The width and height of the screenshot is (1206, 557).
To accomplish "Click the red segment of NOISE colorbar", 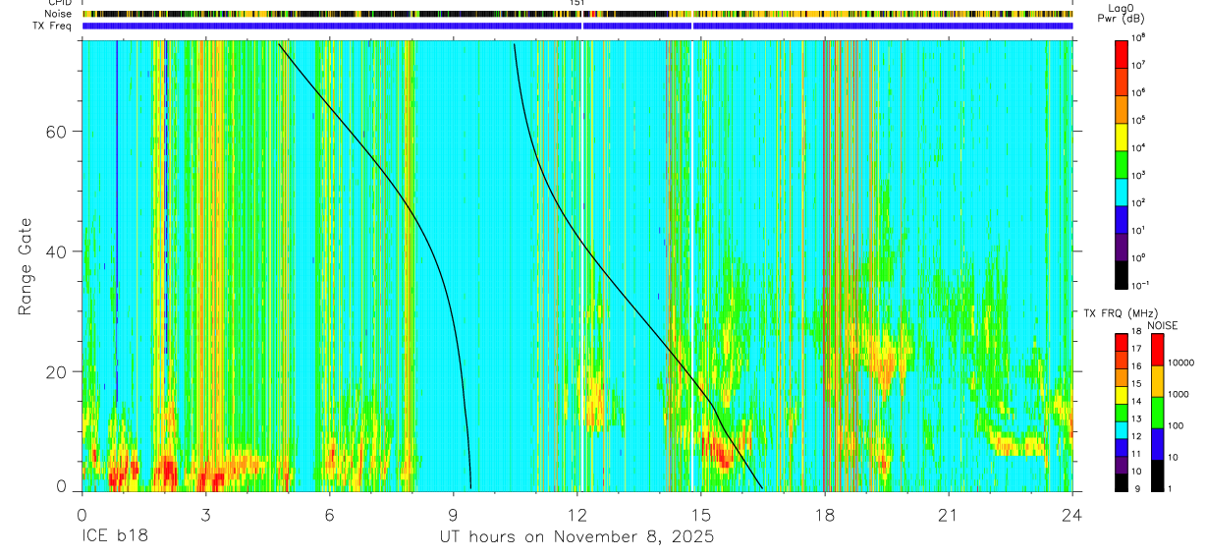I will click(x=1158, y=350).
